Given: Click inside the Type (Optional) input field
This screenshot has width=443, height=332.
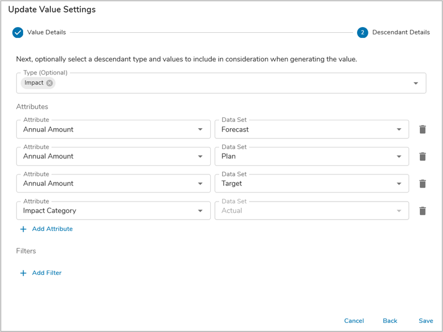Looking at the screenshot, I should tap(226, 84).
